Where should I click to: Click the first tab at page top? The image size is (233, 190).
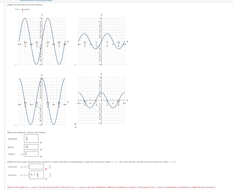(x=27, y=1)
